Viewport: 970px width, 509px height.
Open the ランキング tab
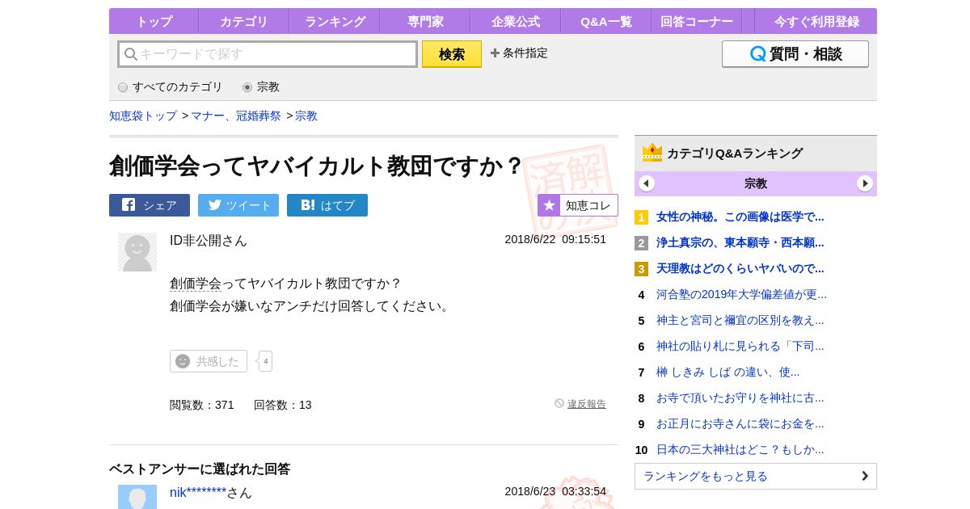[x=335, y=22]
